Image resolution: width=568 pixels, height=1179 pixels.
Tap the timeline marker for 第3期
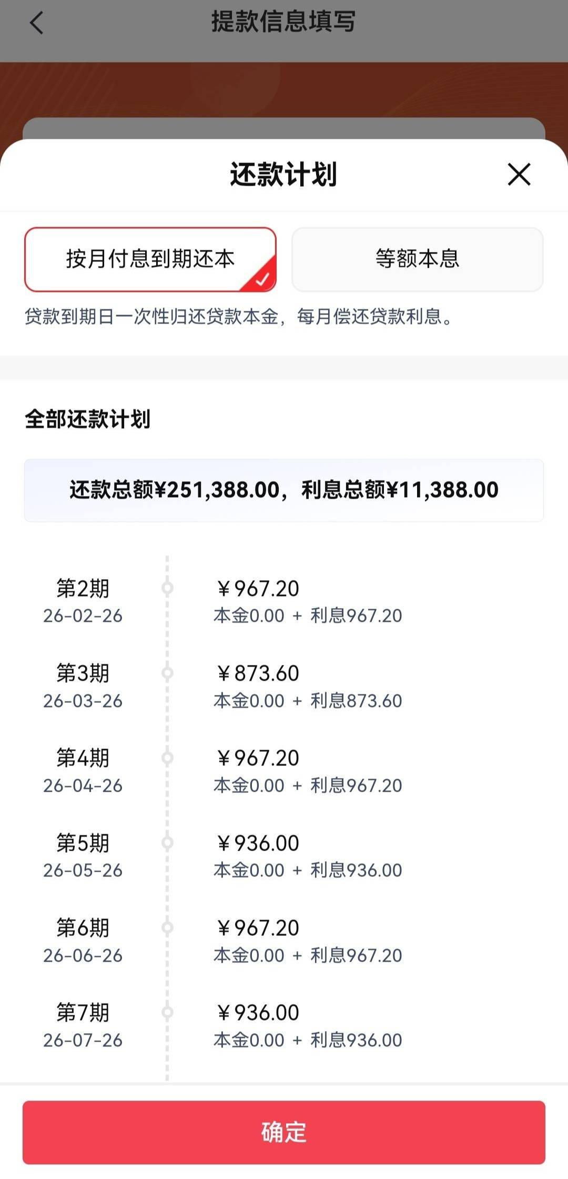pyautogui.click(x=167, y=673)
